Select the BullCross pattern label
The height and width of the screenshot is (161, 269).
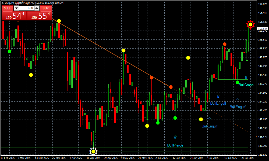click(246, 85)
